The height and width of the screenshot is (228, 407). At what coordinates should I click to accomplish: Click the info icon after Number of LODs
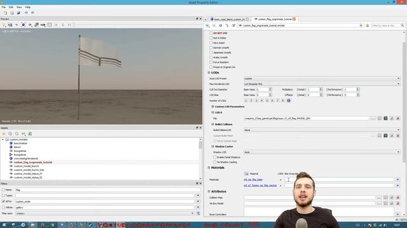288,101
